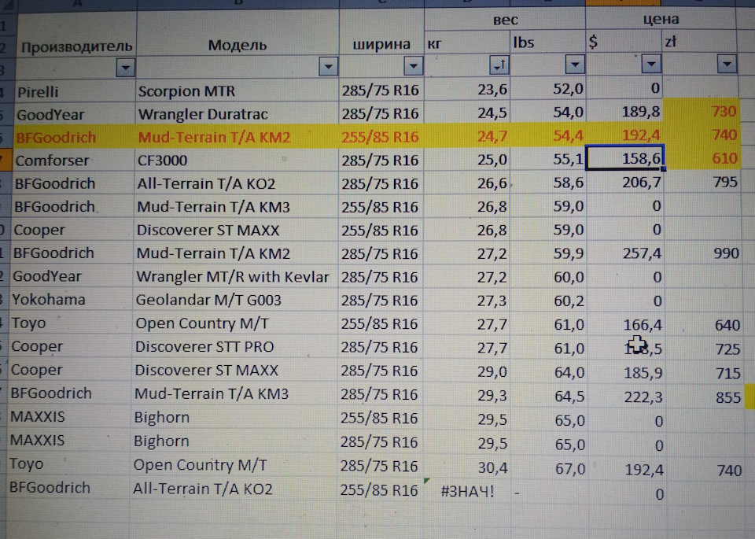Viewport: 755px width, 539px height.
Task: Select the highlighted 610 zł cell
Action: click(x=702, y=158)
